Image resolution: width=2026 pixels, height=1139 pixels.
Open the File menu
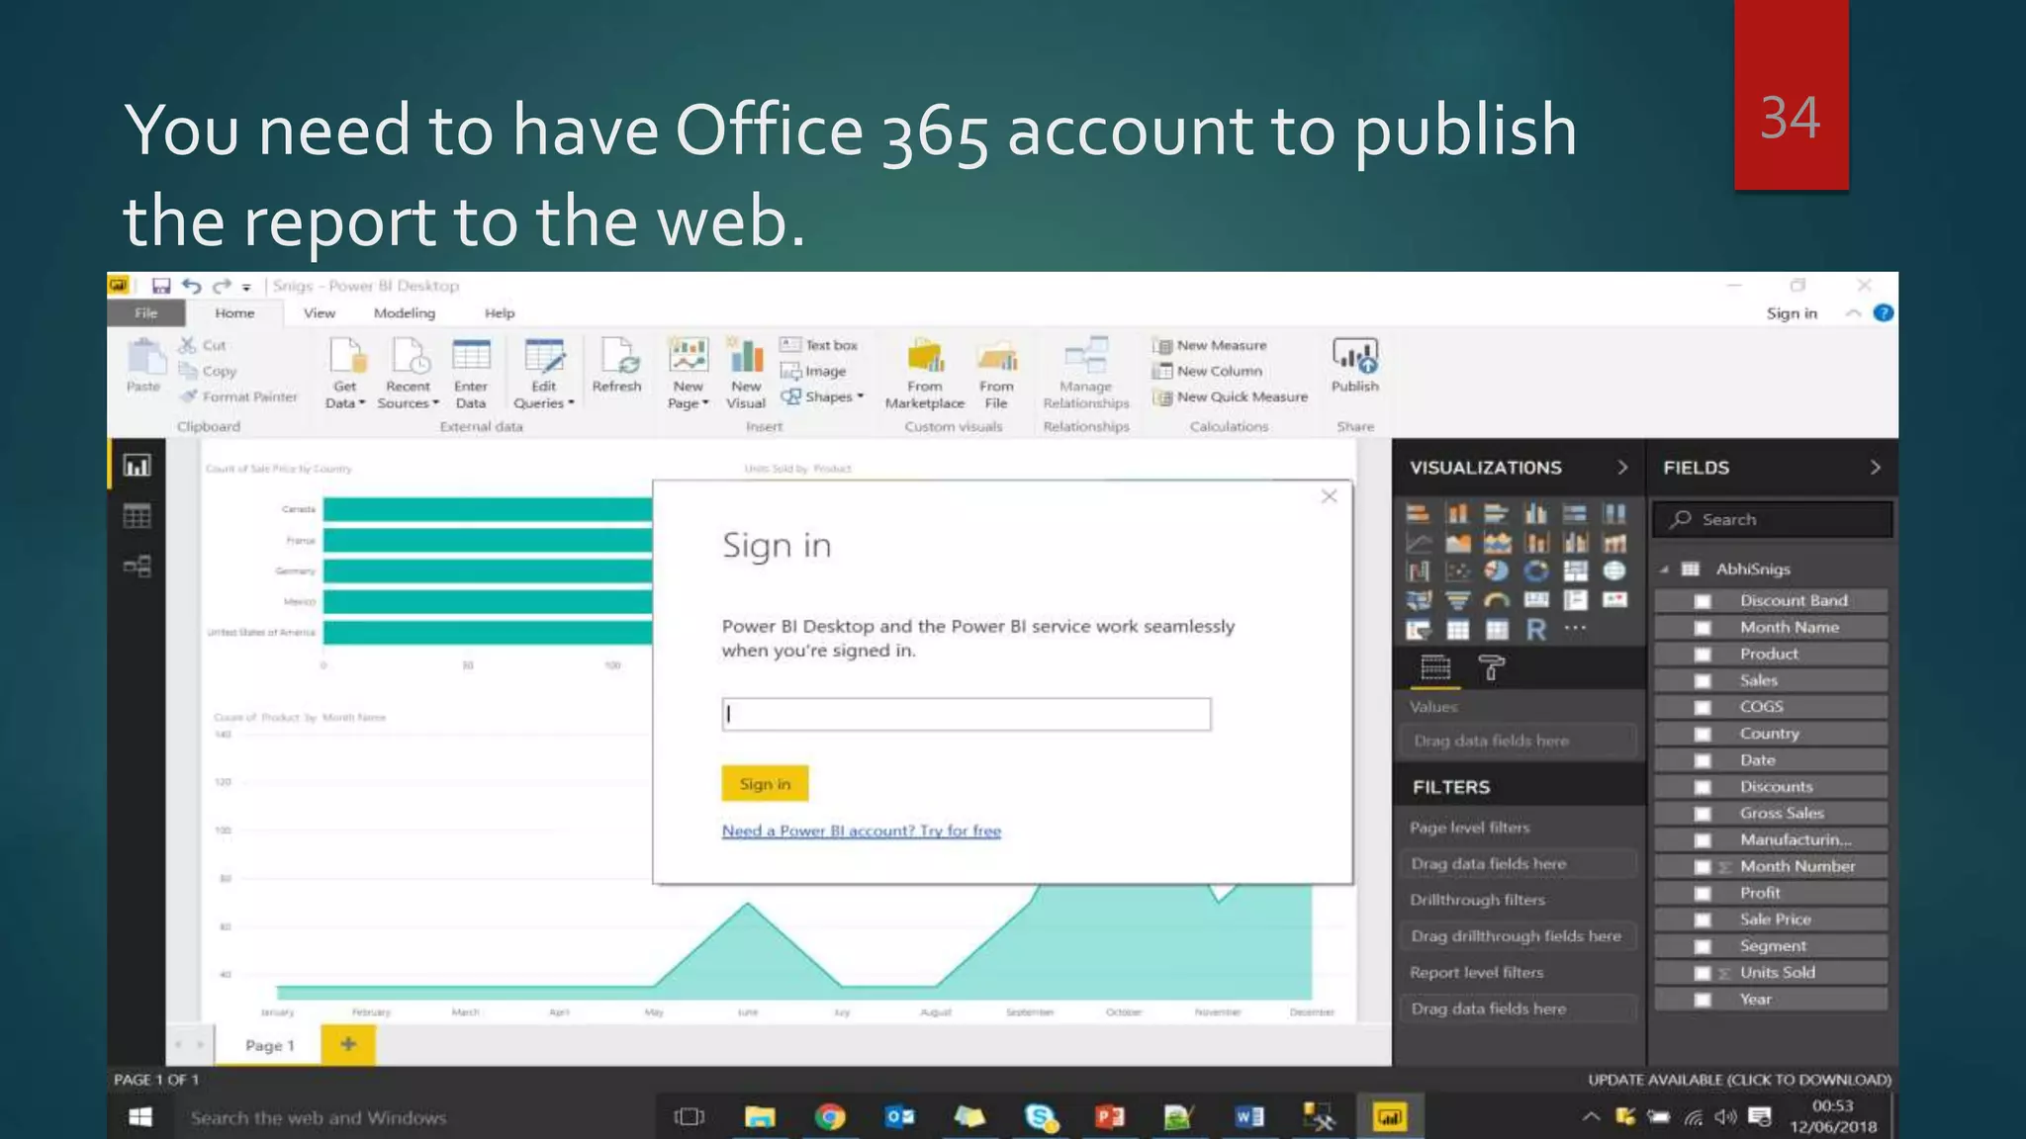pyautogui.click(x=145, y=312)
